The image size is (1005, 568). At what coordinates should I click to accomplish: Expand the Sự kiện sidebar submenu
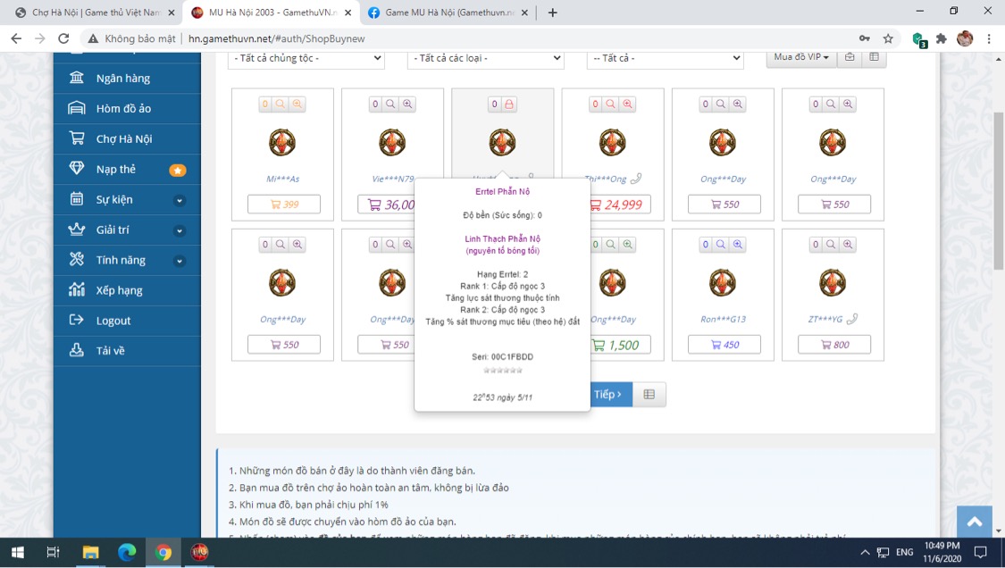(x=179, y=200)
